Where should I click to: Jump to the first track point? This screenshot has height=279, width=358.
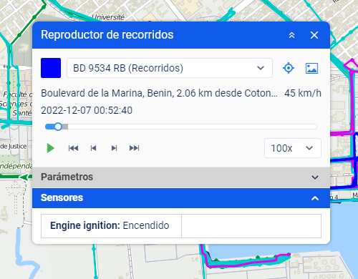(x=73, y=148)
